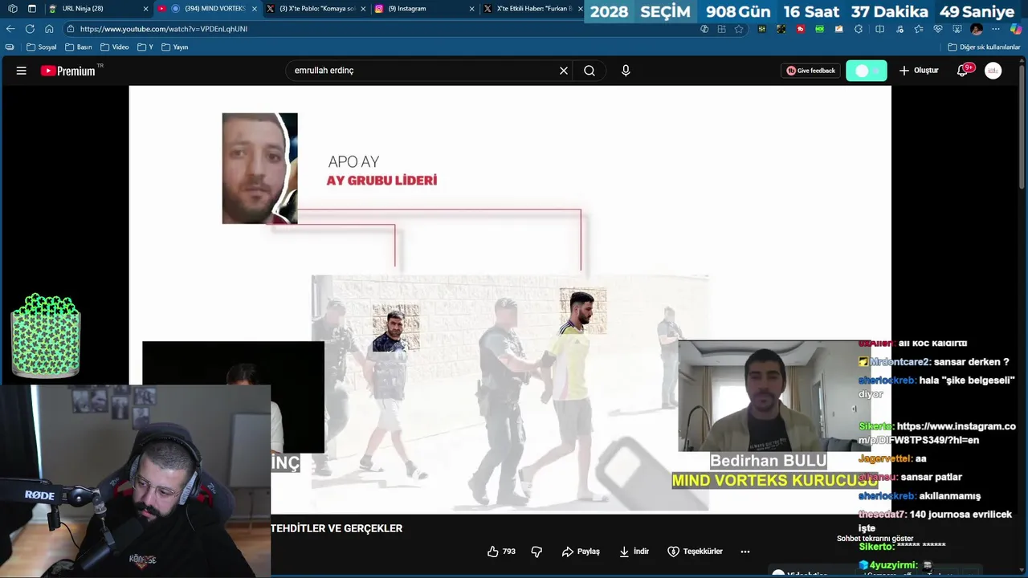Viewport: 1028px width, 578px height.
Task: Open browser settings and more dots
Action: coord(996,29)
